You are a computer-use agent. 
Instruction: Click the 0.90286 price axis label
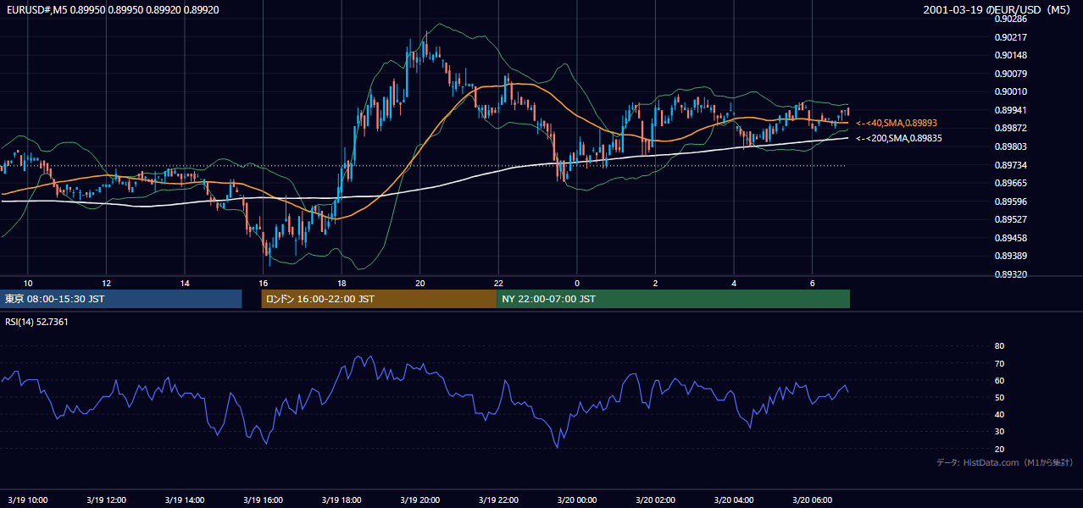1012,19
